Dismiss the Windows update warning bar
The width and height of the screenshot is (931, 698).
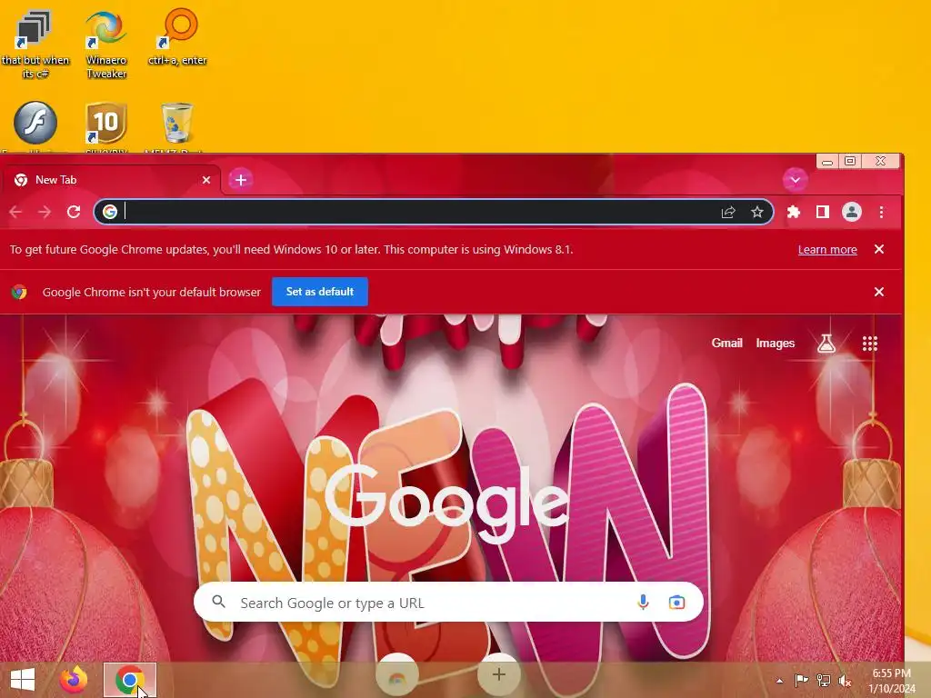879,249
